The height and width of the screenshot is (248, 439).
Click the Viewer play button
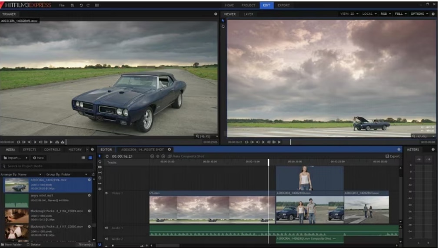(279, 142)
